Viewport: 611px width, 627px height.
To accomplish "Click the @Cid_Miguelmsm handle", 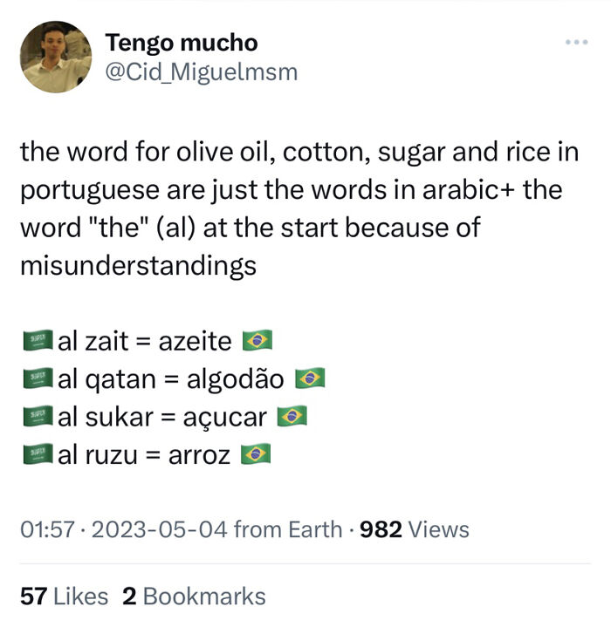I will coord(202,72).
